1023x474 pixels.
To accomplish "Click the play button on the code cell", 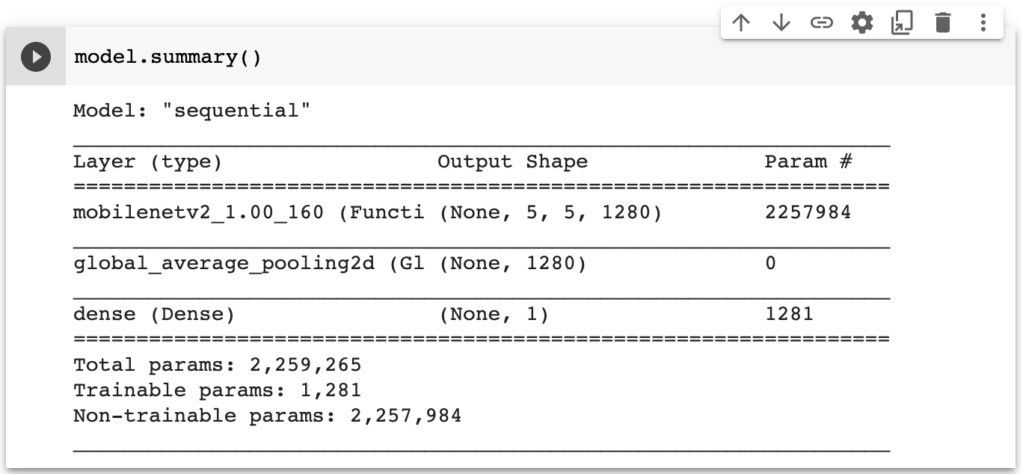I will point(35,55).
